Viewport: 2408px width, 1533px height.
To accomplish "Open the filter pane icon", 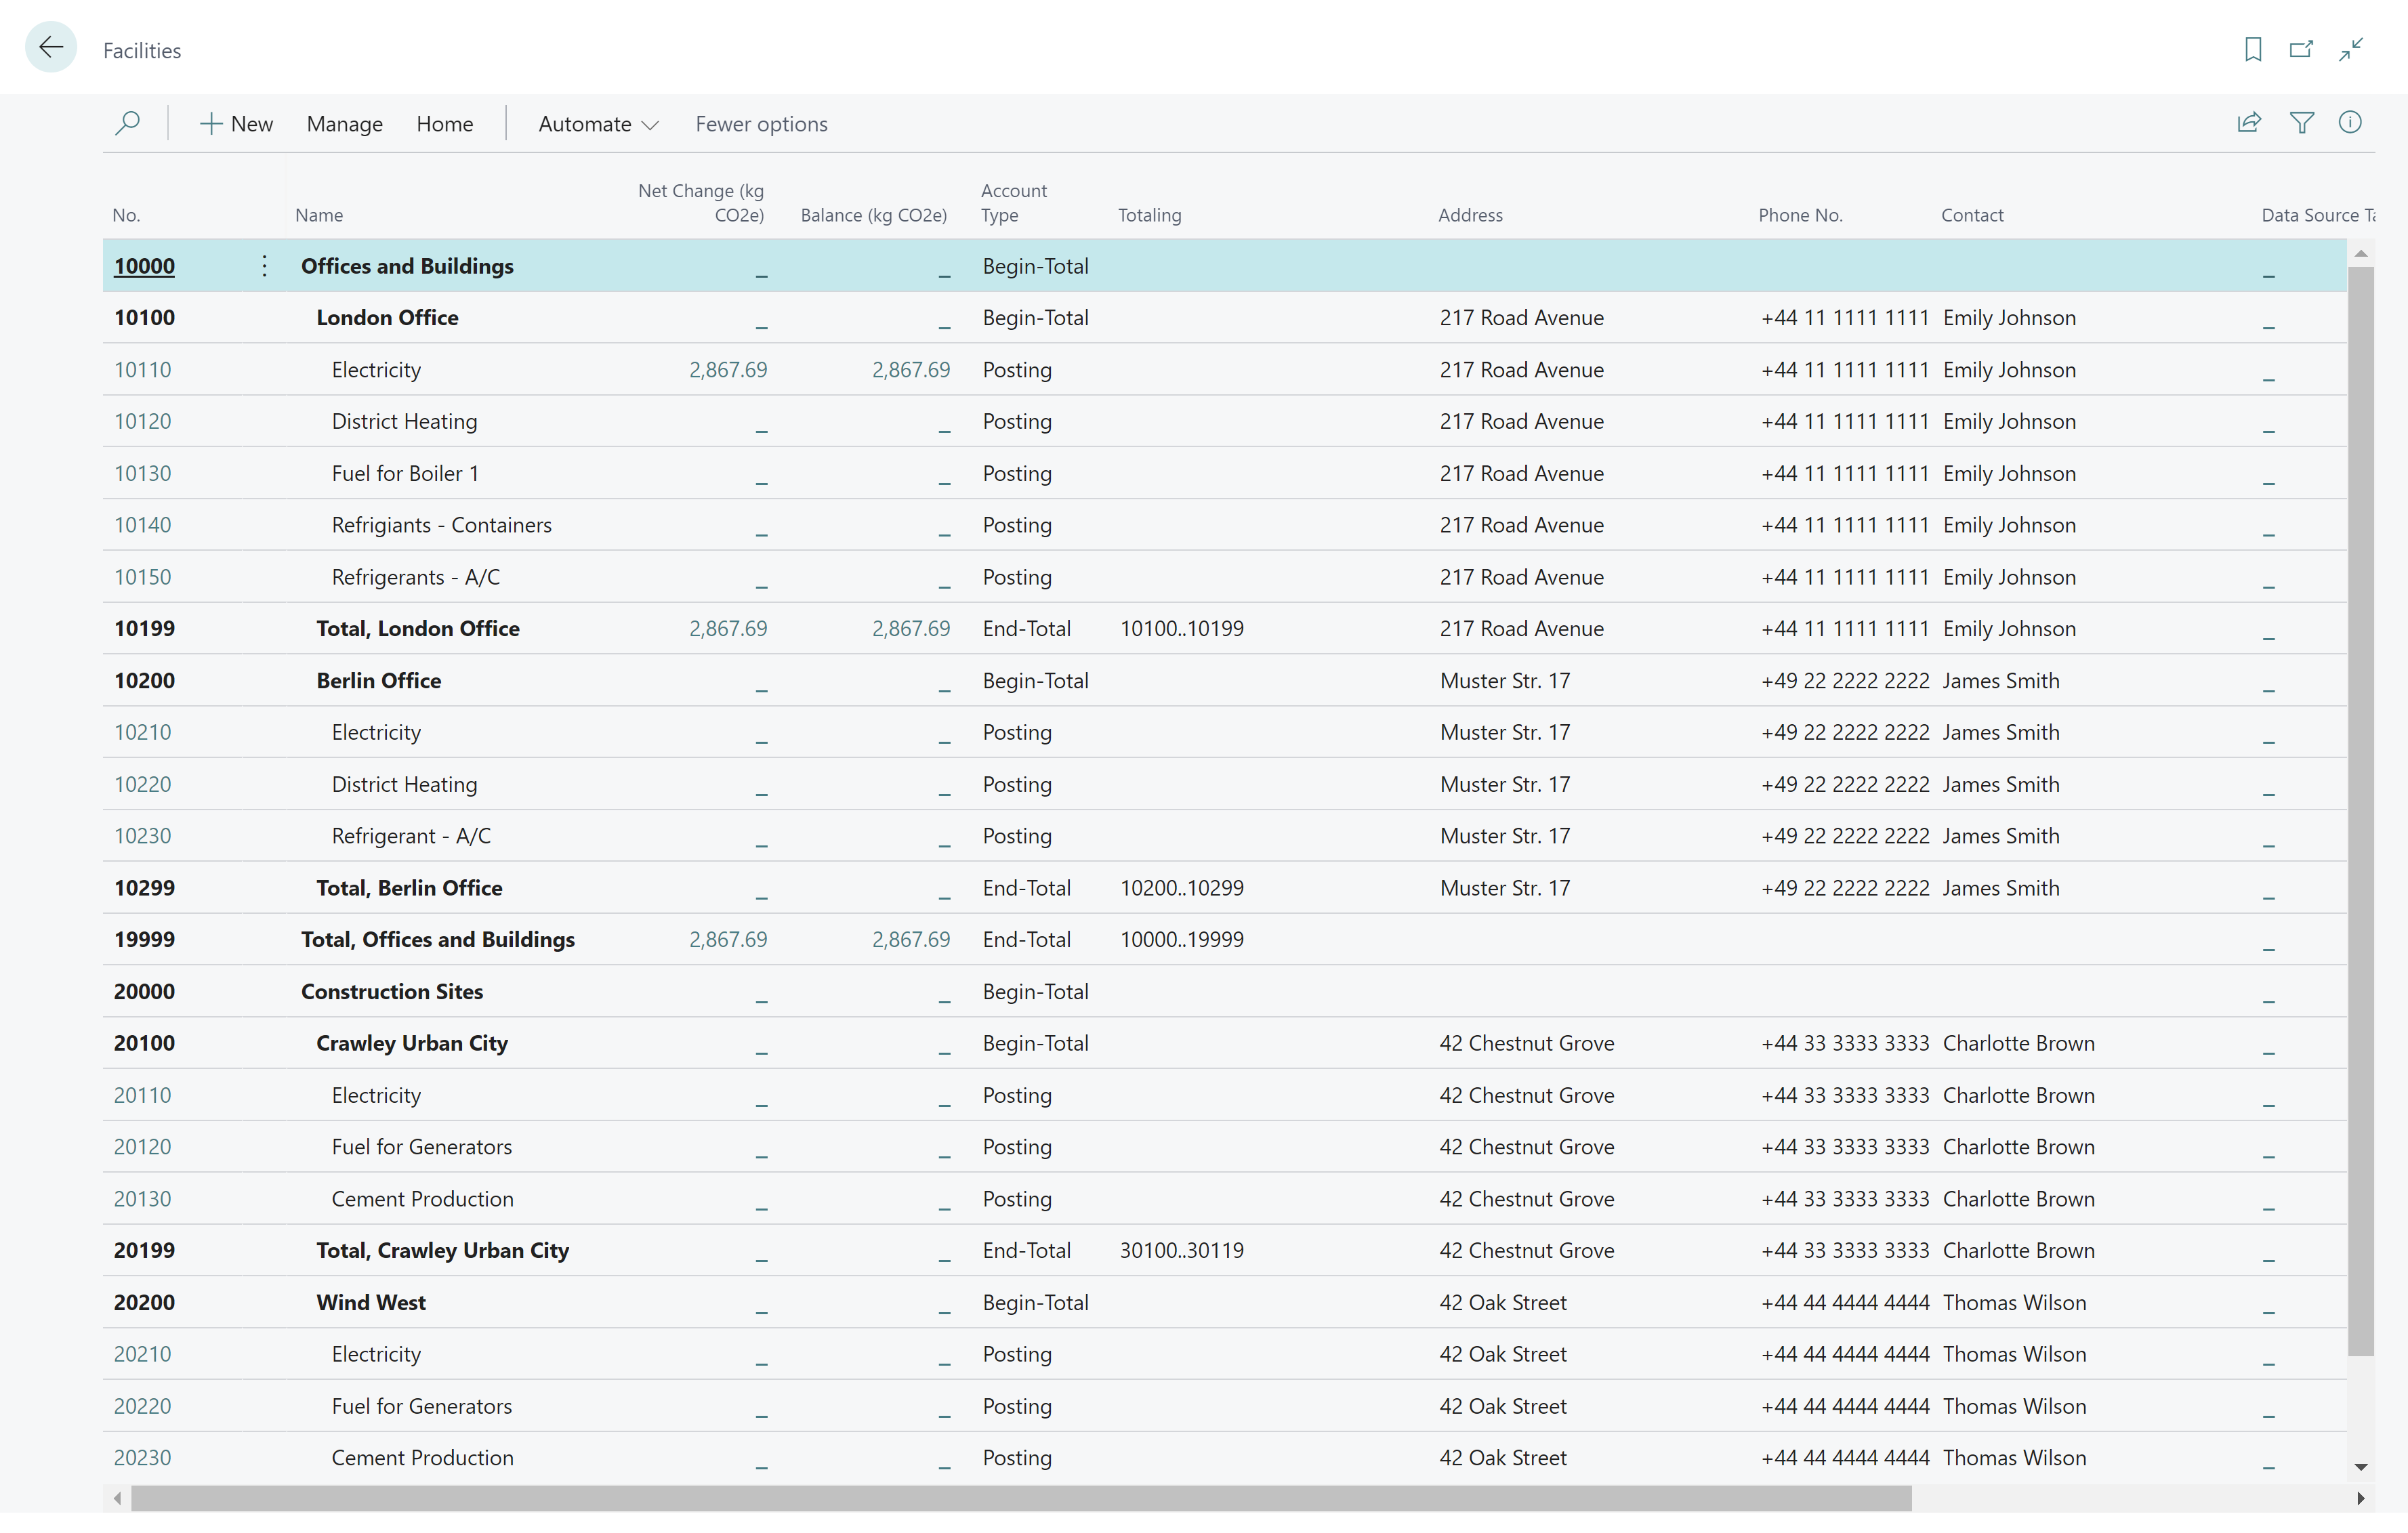I will coord(2301,122).
